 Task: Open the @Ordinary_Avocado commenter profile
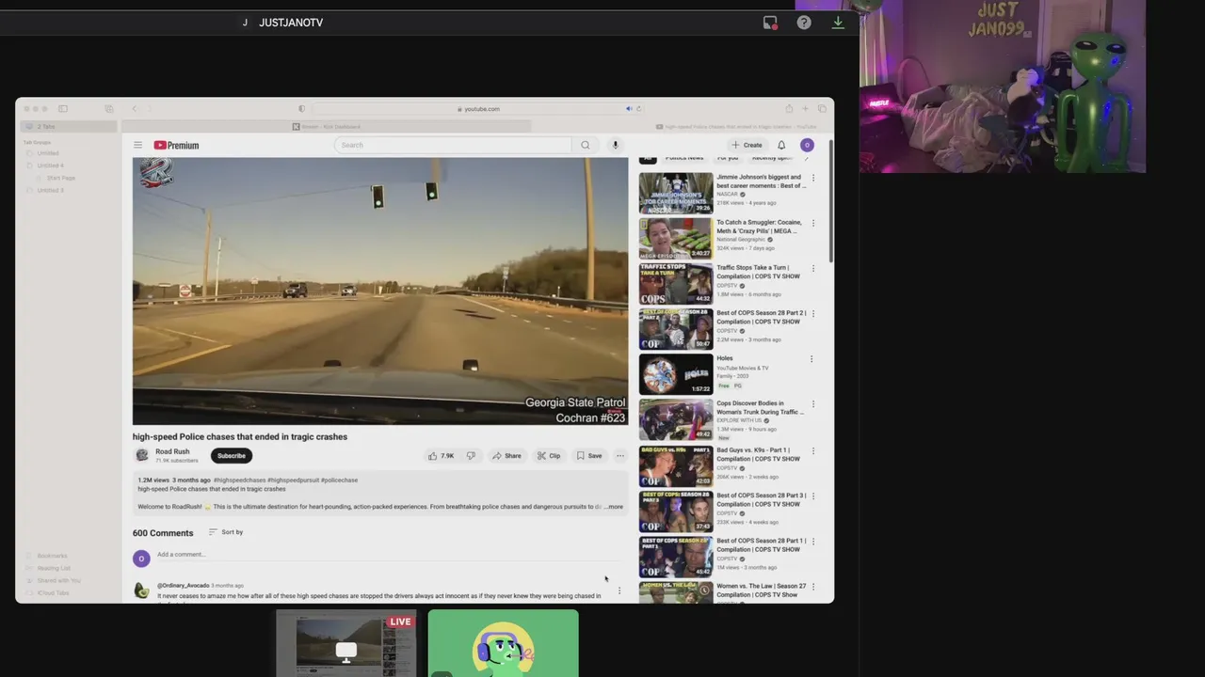click(183, 586)
